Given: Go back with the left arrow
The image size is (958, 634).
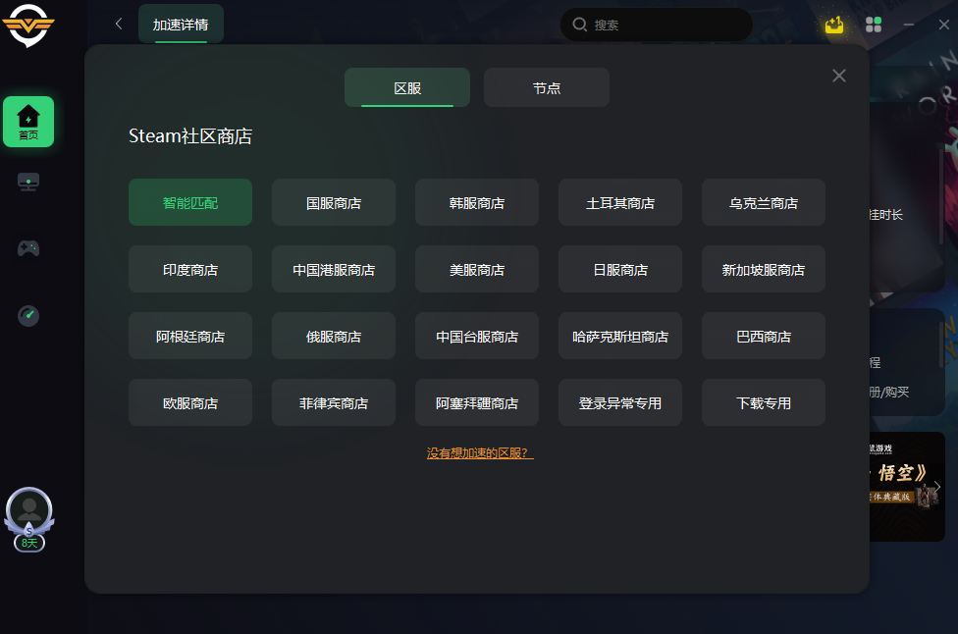Looking at the screenshot, I should point(119,24).
